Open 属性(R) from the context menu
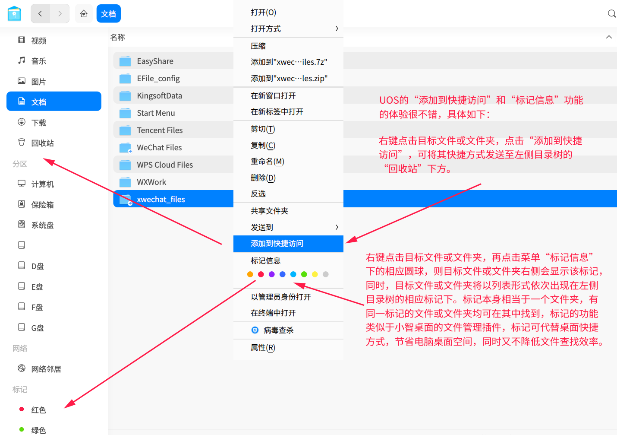Screen dimensions: 617x435 [x=288, y=348]
